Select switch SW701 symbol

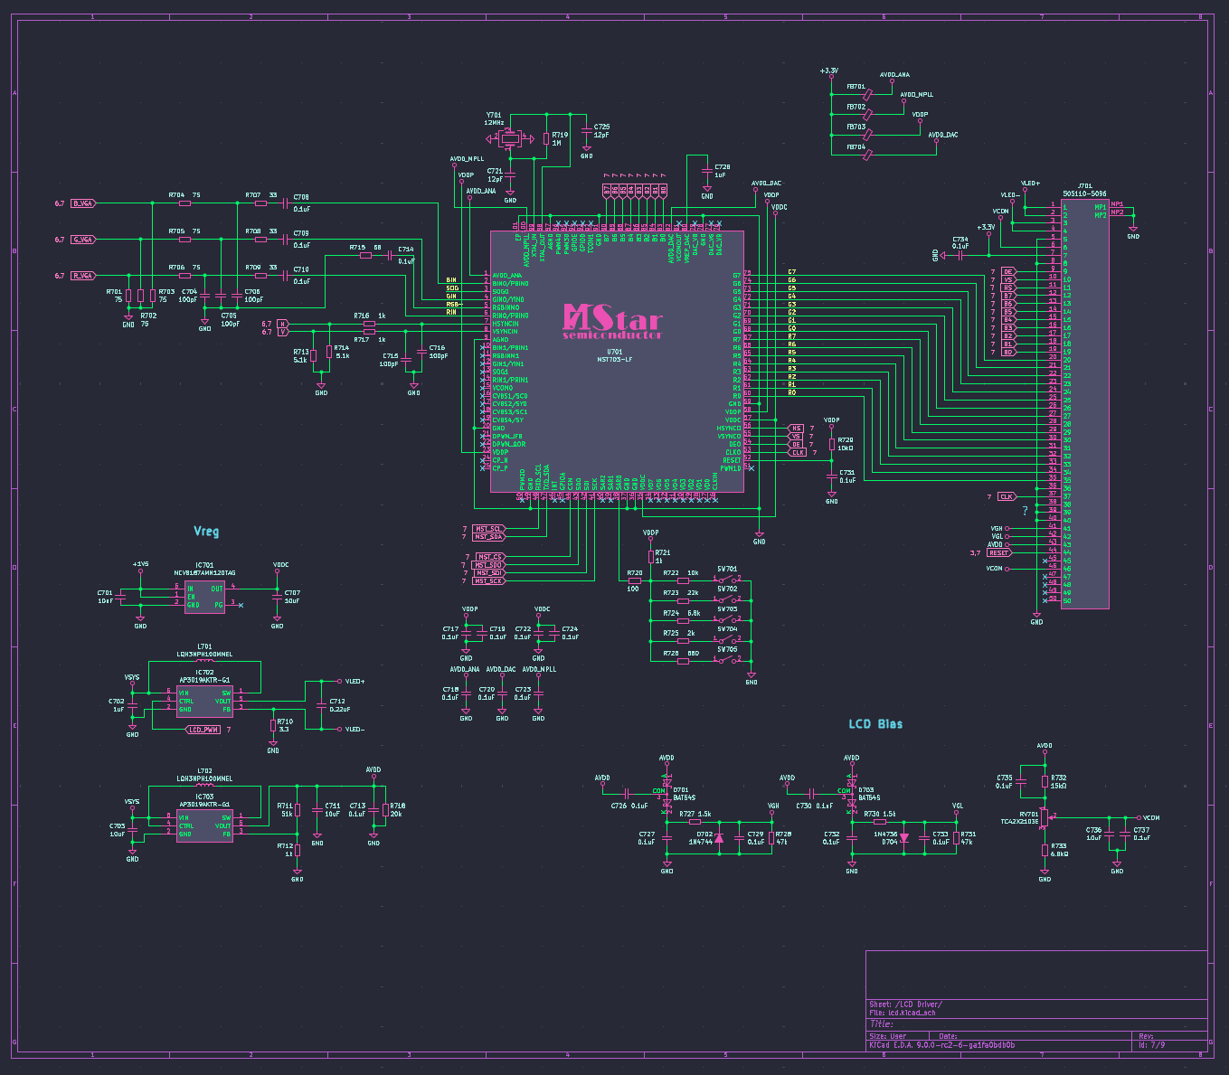click(727, 580)
